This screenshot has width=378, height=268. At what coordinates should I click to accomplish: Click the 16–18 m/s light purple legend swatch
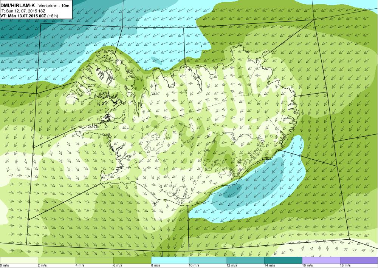[321, 260]
